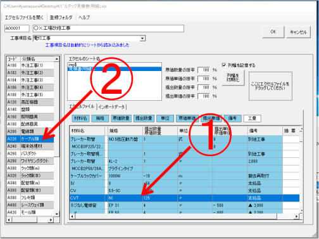Select category A140 盤類
Screen dimensions: 319x239
tap(30, 110)
